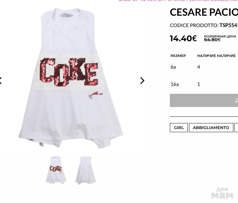Select size 16a
238x203 pixels.
pyautogui.click(x=175, y=84)
